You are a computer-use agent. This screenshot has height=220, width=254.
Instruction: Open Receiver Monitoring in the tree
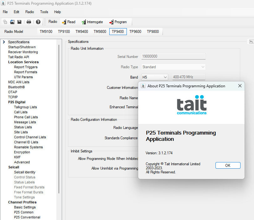coord(23,52)
